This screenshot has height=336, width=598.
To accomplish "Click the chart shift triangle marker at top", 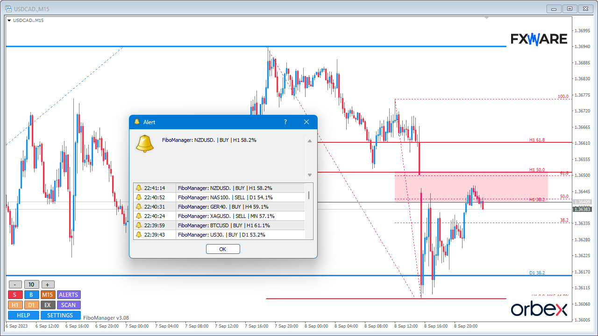I will point(486,18).
